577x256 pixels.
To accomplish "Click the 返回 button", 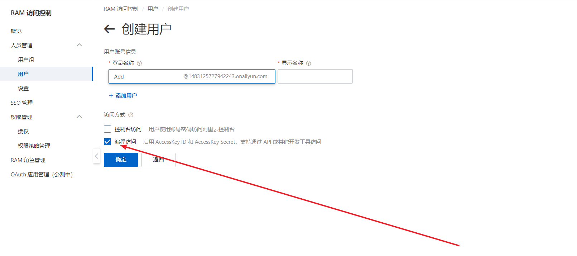I will (x=158, y=160).
